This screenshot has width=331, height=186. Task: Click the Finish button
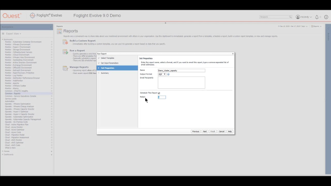coord(213,131)
